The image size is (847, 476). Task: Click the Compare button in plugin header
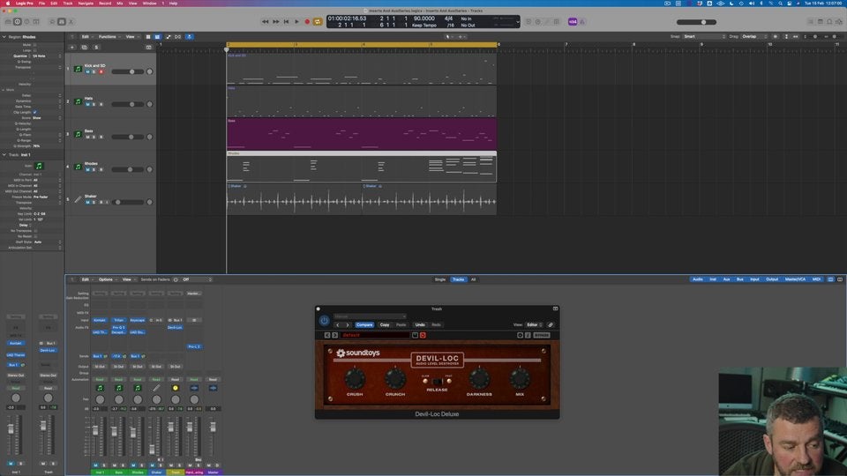coord(364,324)
